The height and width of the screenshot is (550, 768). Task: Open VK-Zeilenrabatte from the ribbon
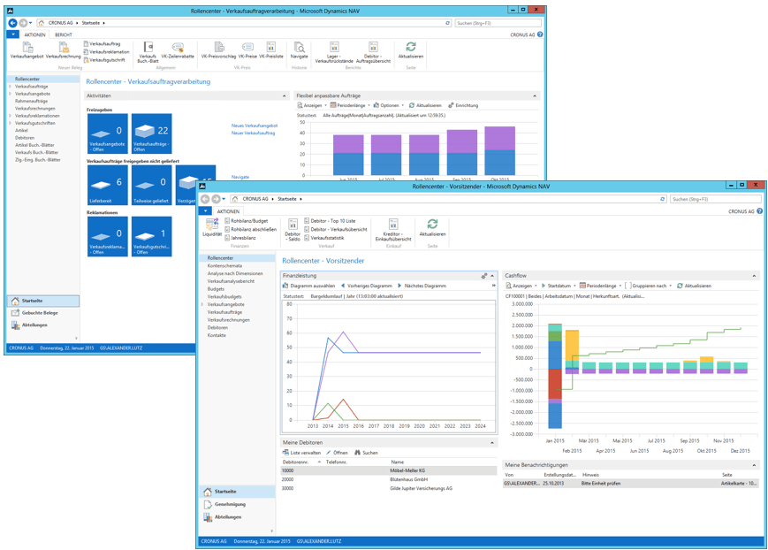click(178, 50)
